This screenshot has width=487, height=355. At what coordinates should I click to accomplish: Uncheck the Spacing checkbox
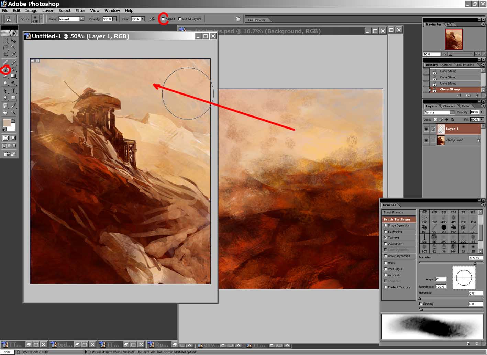pos(420,304)
